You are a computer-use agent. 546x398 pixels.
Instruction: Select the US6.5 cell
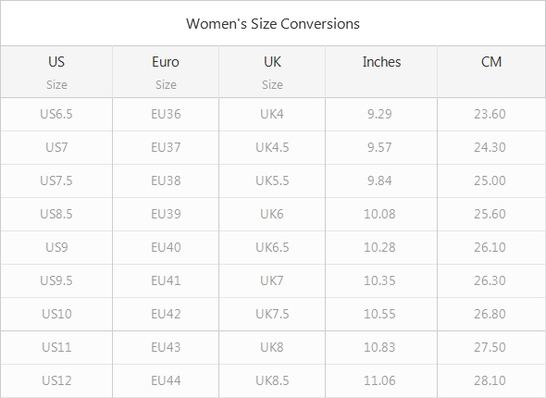click(x=56, y=114)
